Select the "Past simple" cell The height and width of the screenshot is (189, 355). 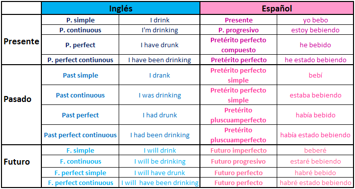[80, 75]
